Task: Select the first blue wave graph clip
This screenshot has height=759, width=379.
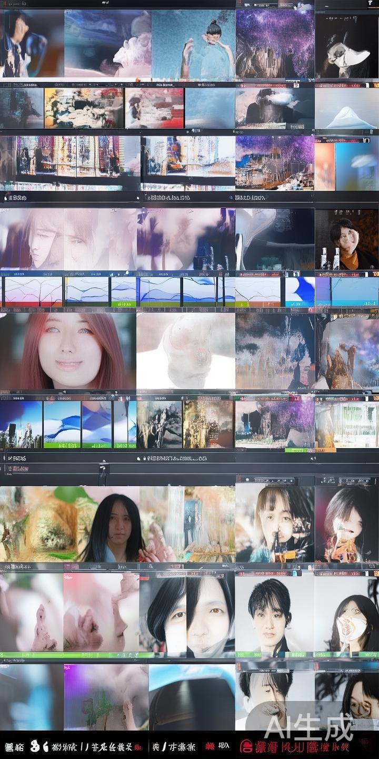Action: (x=33, y=291)
